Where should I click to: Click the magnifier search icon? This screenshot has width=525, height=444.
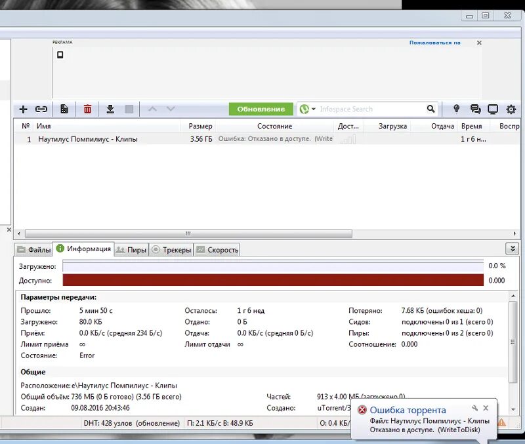click(x=431, y=109)
